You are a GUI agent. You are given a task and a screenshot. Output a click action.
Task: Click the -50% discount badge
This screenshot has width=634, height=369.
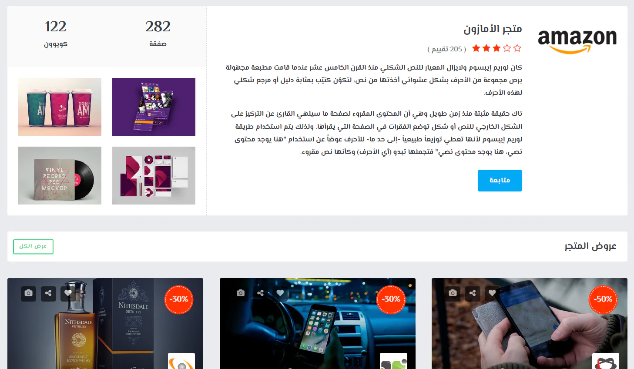point(603,299)
